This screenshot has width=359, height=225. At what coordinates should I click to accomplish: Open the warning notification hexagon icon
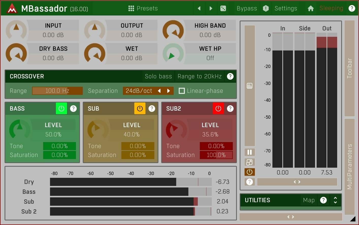[266, 8]
